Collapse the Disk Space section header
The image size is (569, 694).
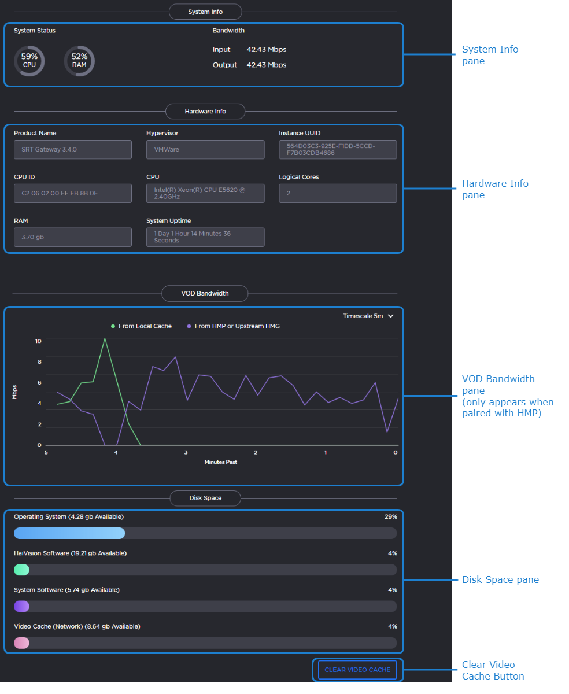pos(205,498)
